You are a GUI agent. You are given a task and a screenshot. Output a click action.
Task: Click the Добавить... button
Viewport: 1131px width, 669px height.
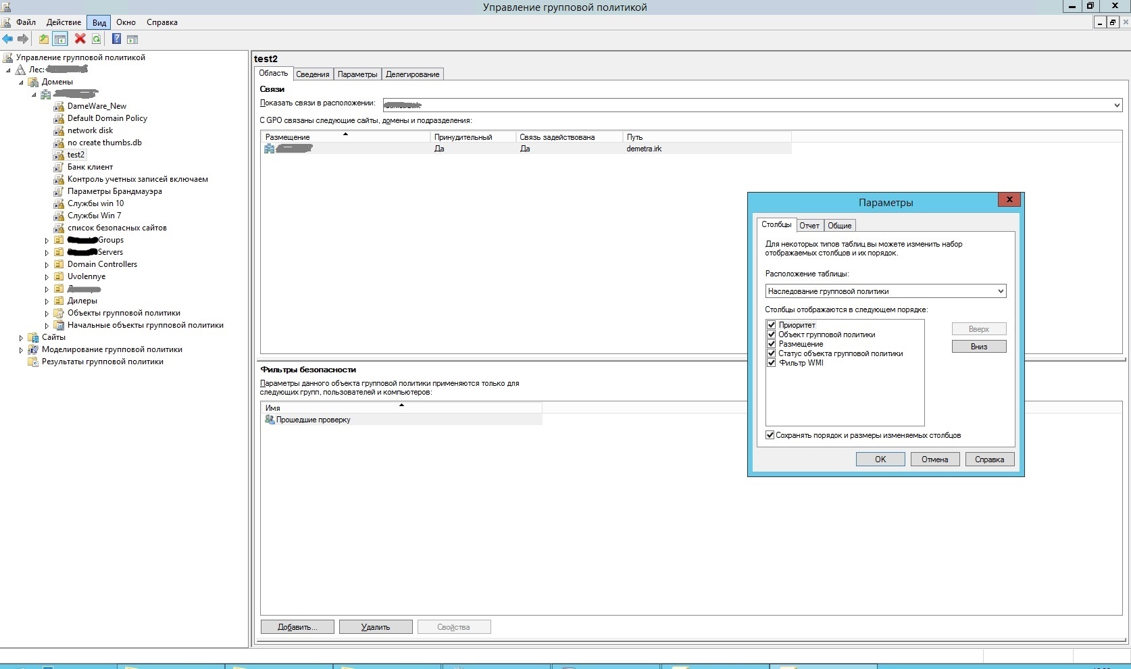(x=297, y=627)
